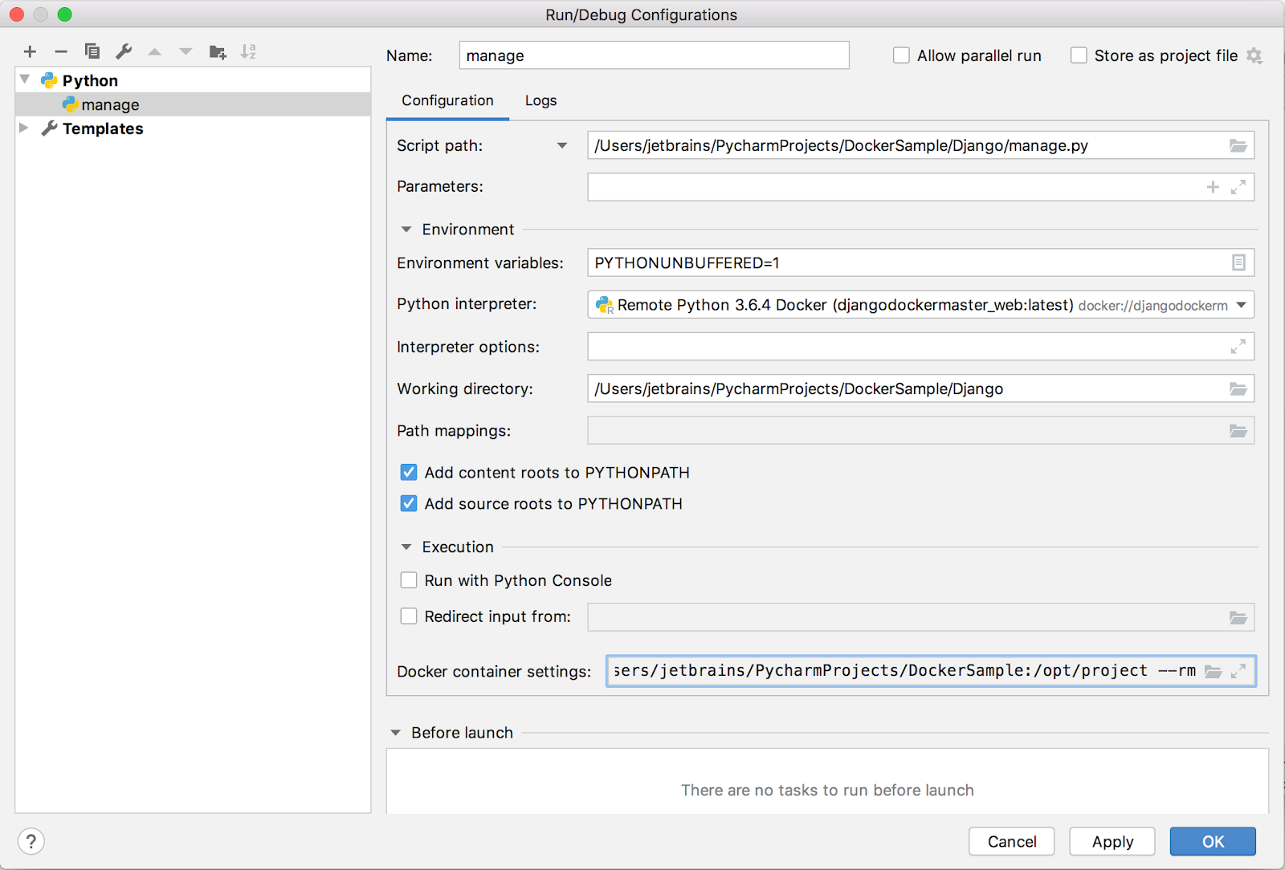Uncheck Add source roots to PYTHONPATH

[409, 503]
